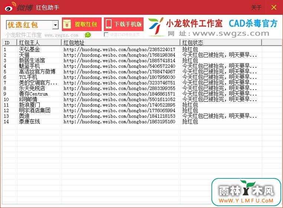Click the 优选红包 combo box field

point(32,25)
